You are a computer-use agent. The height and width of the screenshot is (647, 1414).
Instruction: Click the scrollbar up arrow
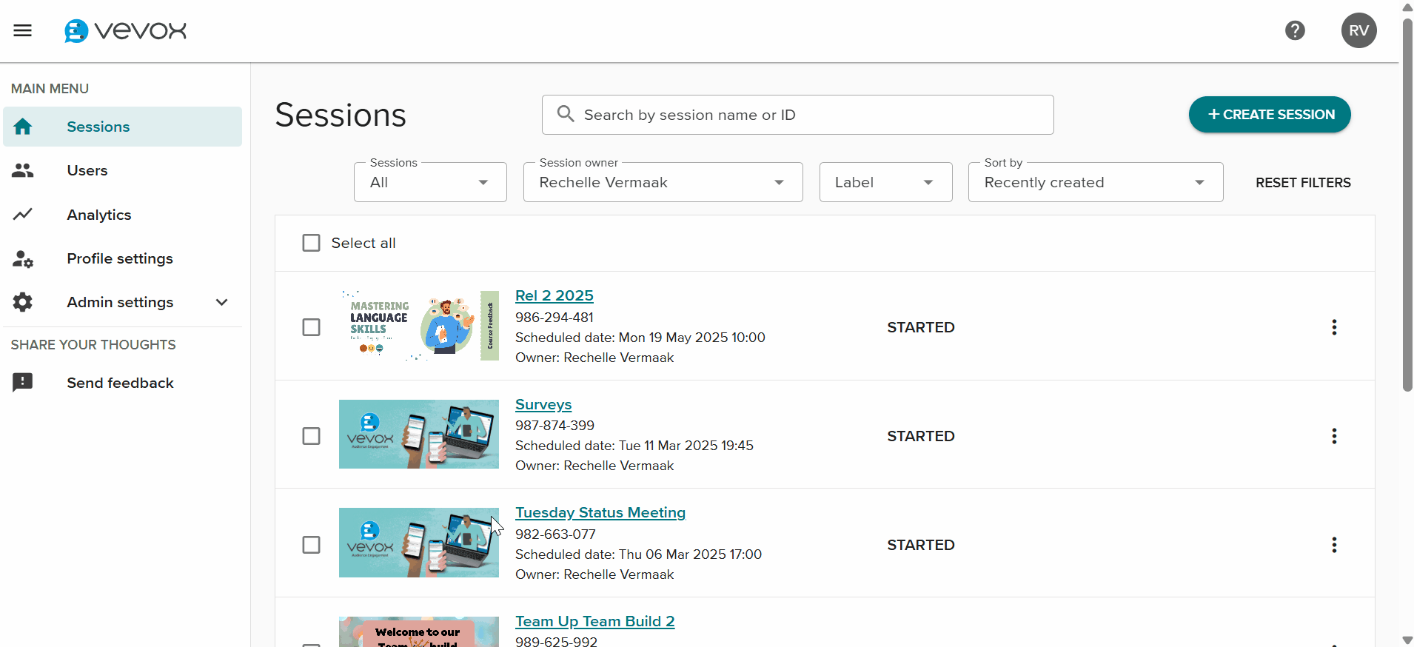(1407, 7)
